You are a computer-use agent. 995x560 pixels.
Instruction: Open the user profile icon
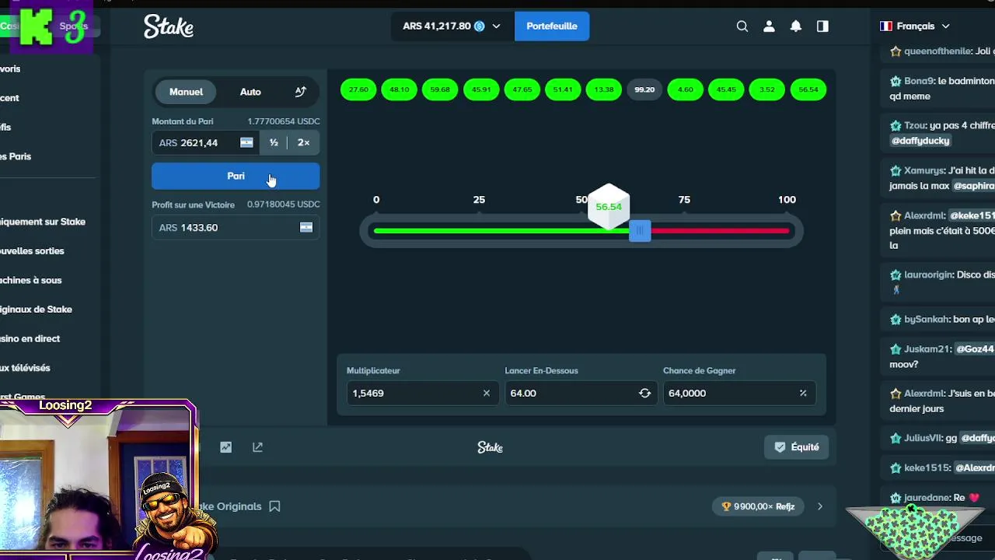coord(769,26)
